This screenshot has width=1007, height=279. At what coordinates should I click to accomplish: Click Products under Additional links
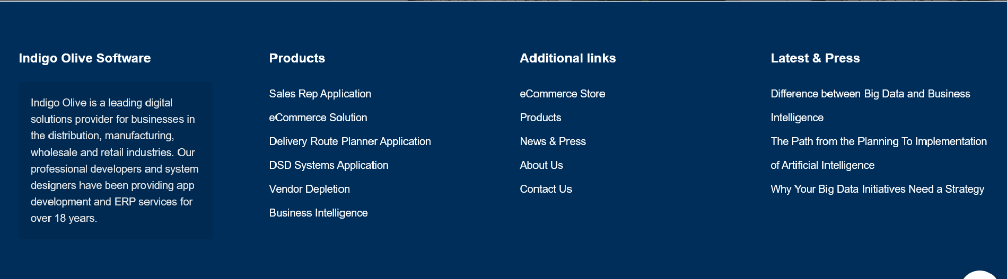540,118
